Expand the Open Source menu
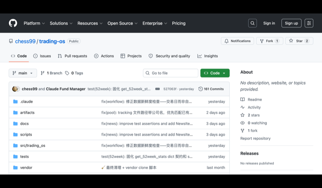 (x=122, y=23)
